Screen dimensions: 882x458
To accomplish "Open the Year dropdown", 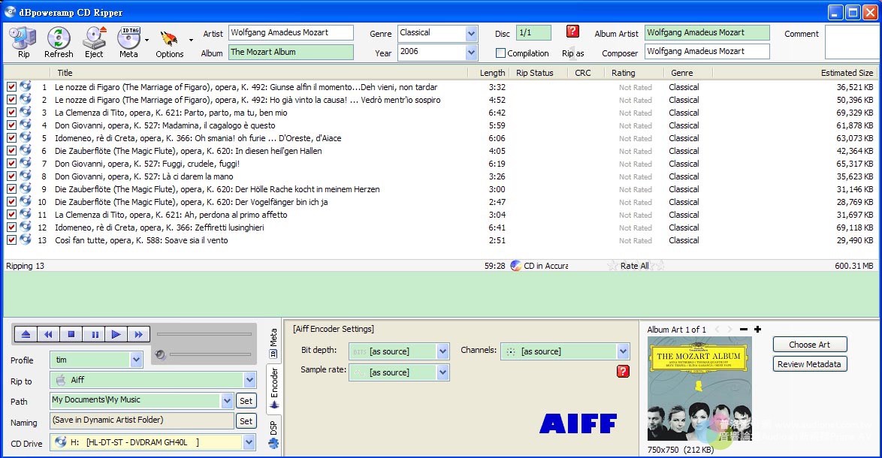I will coord(471,53).
